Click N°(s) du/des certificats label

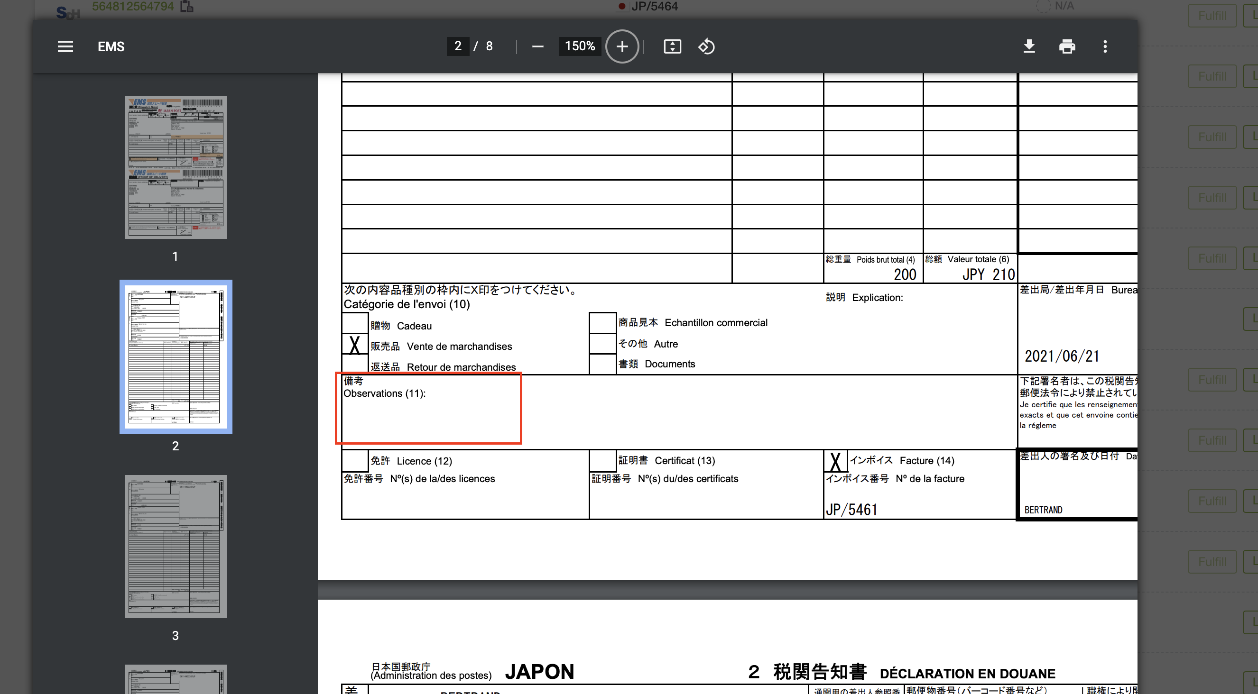pyautogui.click(x=688, y=479)
